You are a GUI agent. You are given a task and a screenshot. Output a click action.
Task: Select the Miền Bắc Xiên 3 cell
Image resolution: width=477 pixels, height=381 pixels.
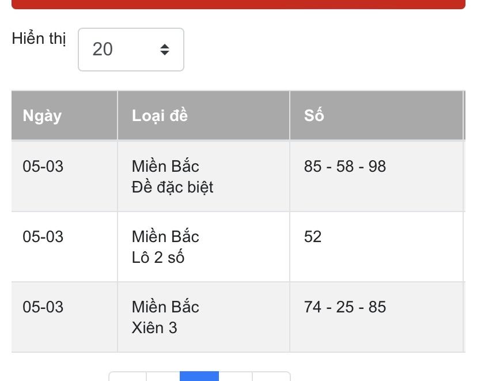[203, 317]
